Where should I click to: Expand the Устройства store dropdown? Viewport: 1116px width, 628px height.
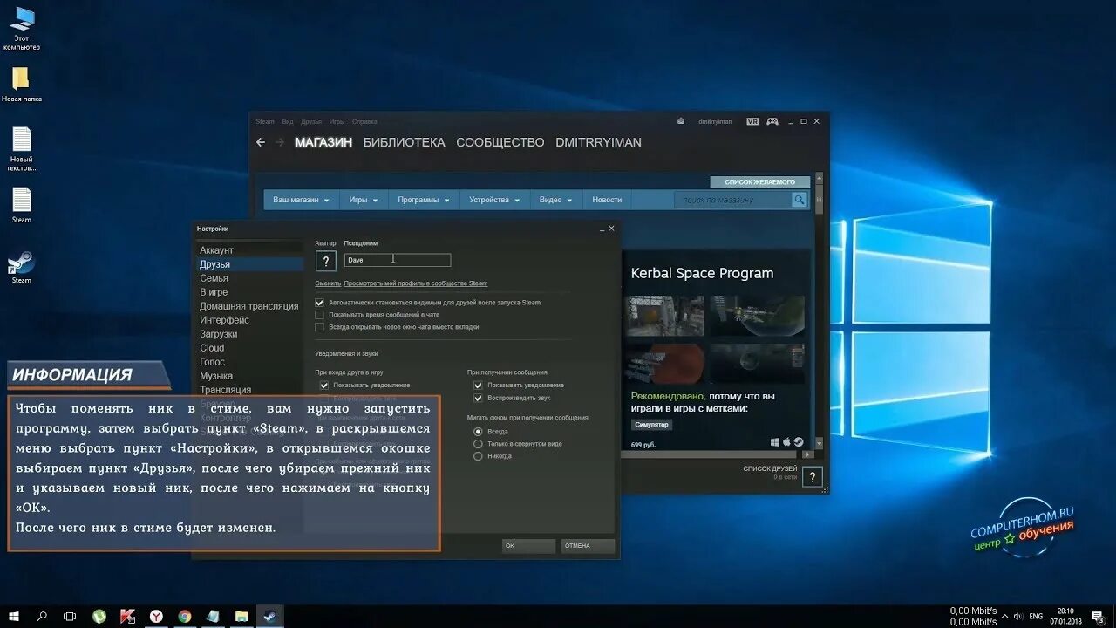point(494,200)
